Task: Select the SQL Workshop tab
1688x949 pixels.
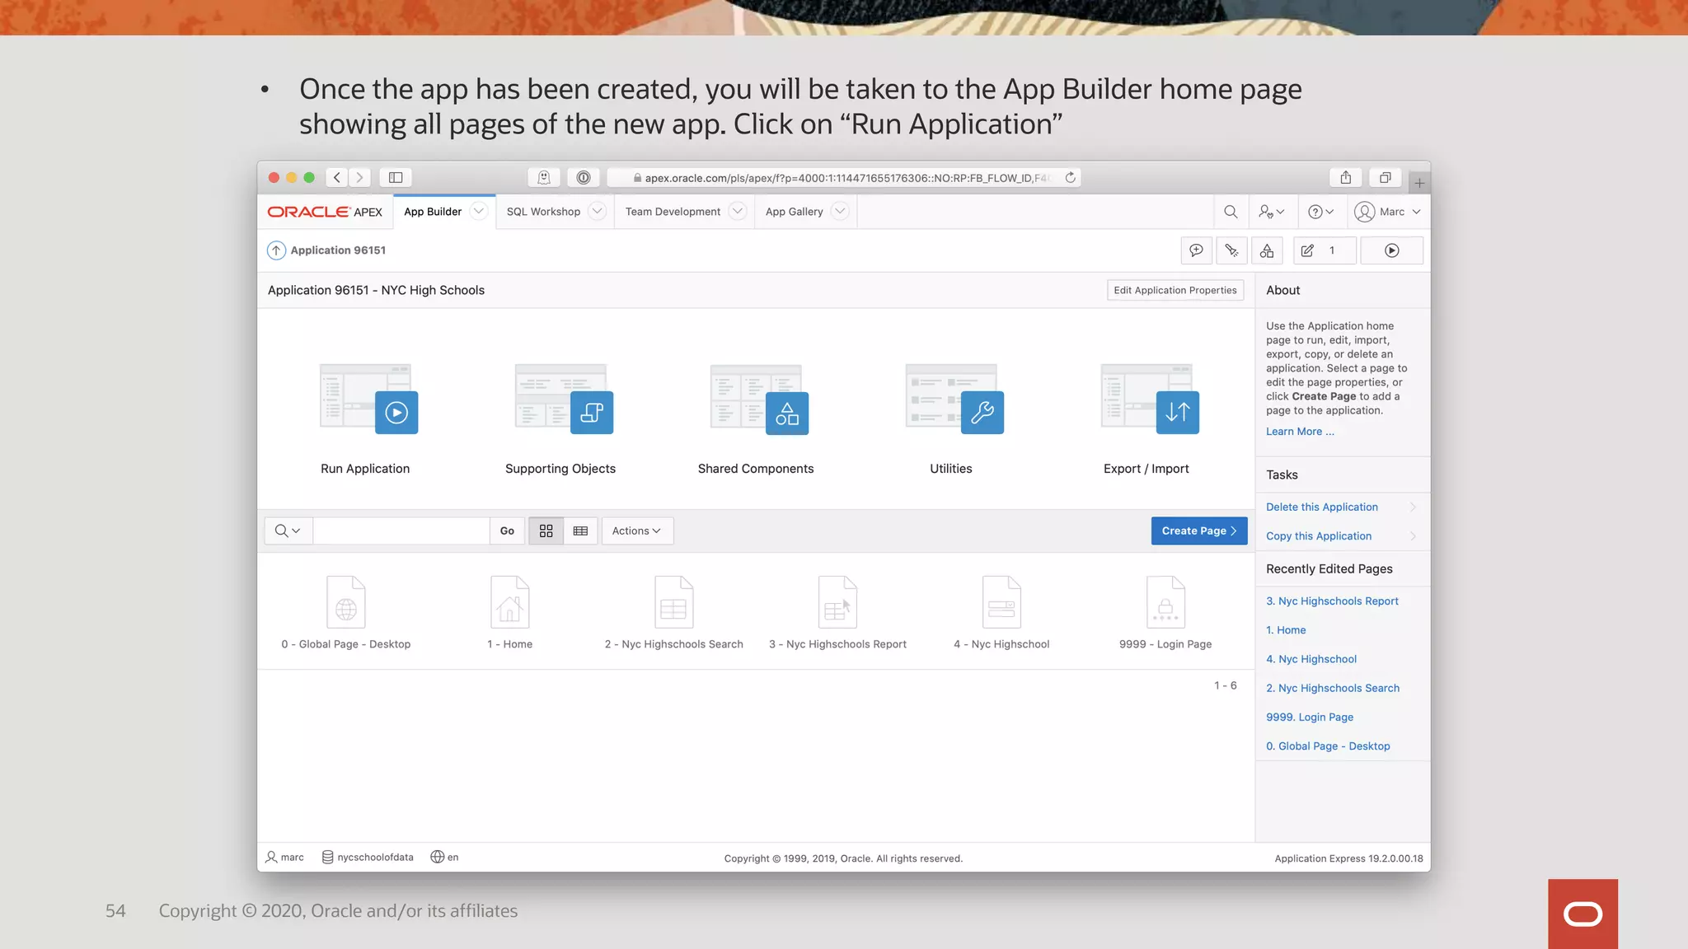Action: (x=543, y=212)
